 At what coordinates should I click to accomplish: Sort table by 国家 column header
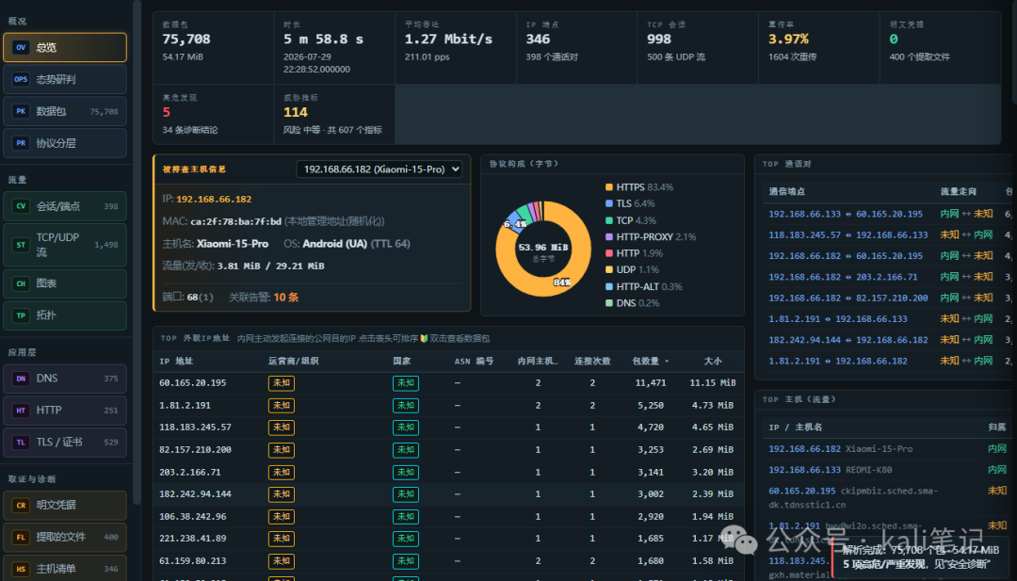coord(401,362)
